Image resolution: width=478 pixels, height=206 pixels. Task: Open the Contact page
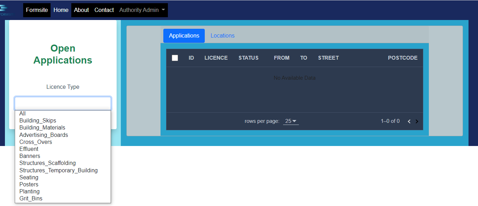click(104, 10)
